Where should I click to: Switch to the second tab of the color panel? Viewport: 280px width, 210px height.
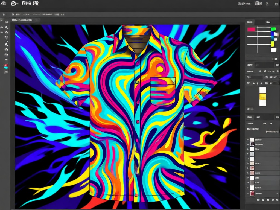(x=268, y=22)
